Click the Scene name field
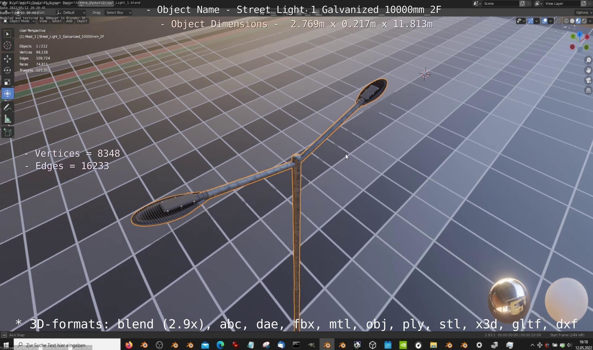 pyautogui.click(x=500, y=4)
